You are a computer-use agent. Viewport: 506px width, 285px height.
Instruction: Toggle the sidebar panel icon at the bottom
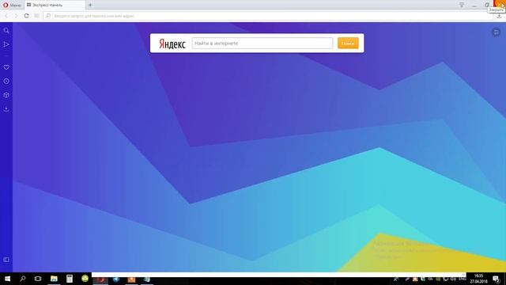tap(6, 260)
